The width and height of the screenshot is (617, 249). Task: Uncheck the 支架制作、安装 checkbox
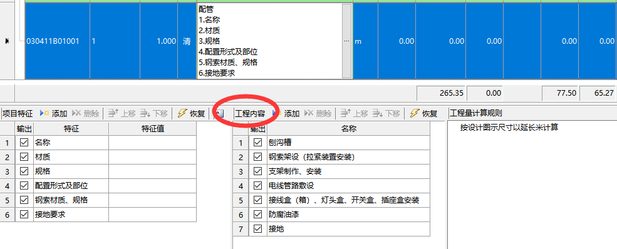click(x=257, y=171)
